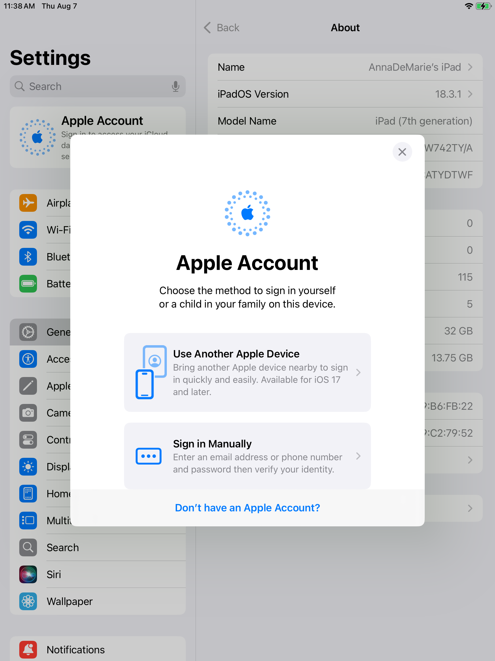
Task: Choose Sign in Manually option
Action: point(247,456)
